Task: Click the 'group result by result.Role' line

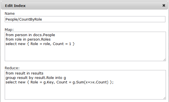Action: (x=30, y=78)
